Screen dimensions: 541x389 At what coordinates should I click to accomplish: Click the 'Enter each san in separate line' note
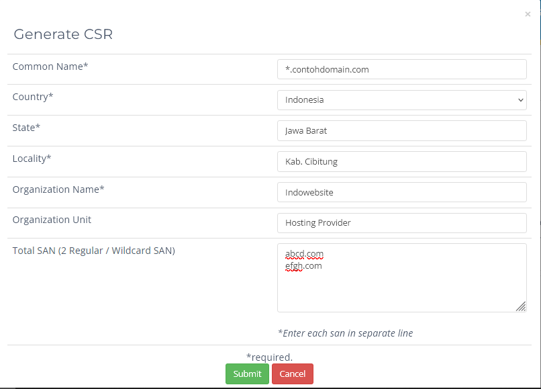tap(345, 333)
